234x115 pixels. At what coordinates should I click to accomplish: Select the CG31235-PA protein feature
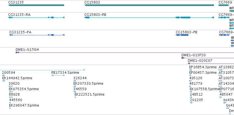click(x=37, y=35)
